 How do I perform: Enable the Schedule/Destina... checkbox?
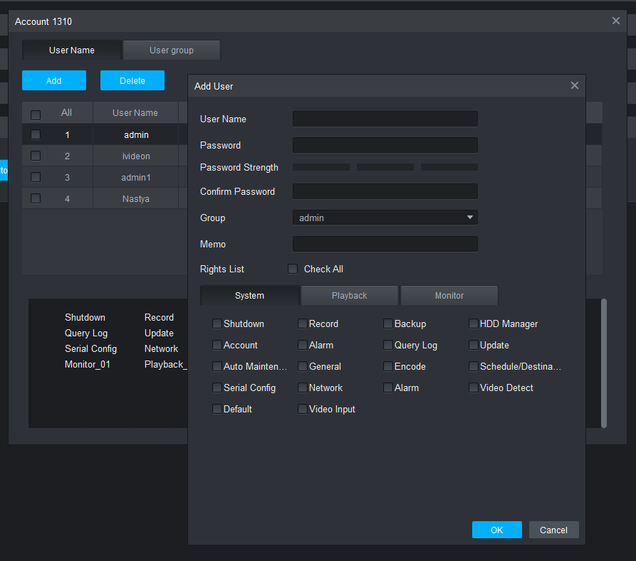click(474, 367)
